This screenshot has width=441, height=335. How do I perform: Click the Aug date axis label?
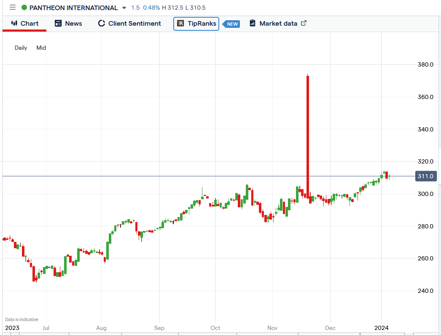[101, 328]
